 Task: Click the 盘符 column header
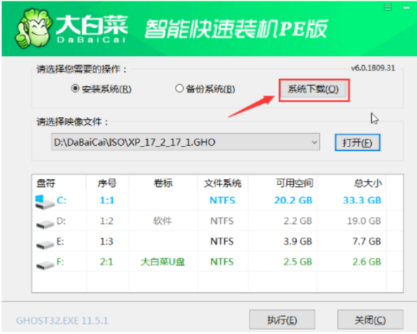[46, 183]
